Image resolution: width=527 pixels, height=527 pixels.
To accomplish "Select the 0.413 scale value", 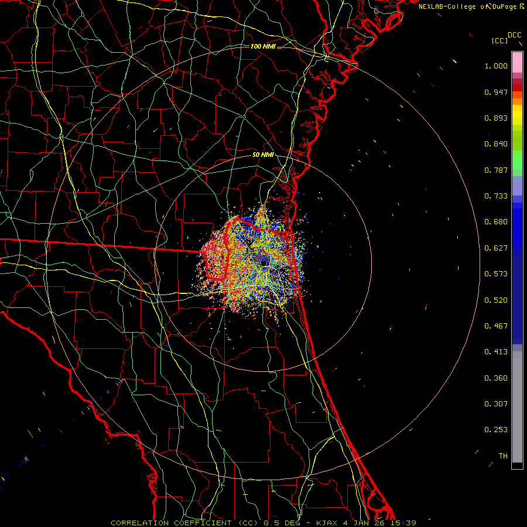I will (496, 352).
